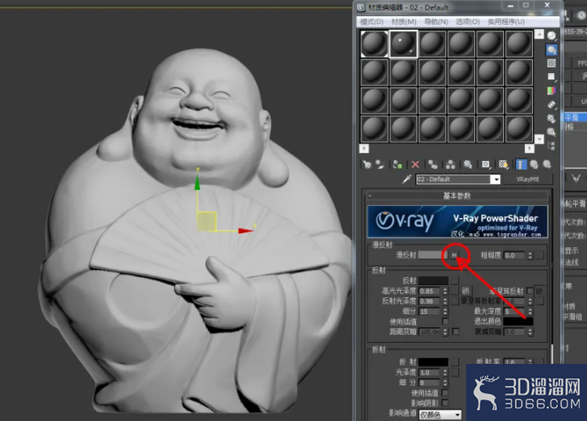Toggle the Backlight icon
This screenshot has width=587, height=421.
point(552,49)
